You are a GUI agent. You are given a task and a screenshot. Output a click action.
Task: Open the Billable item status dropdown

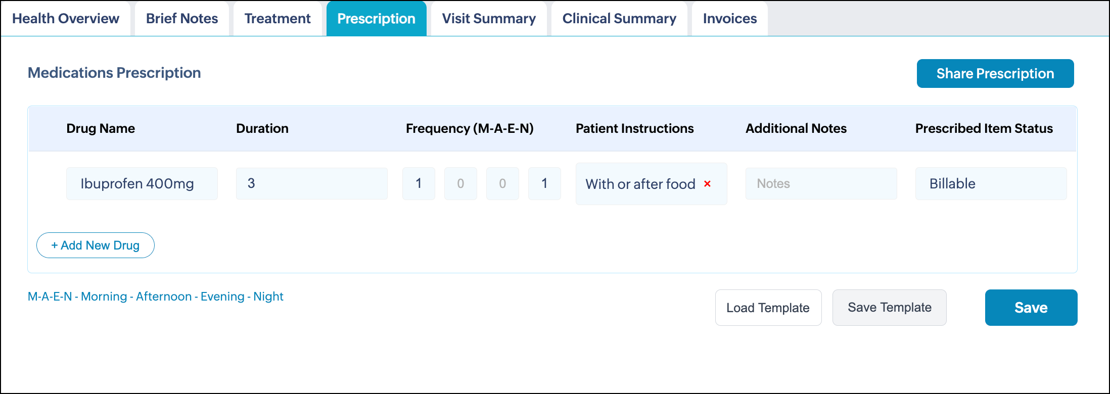(991, 184)
